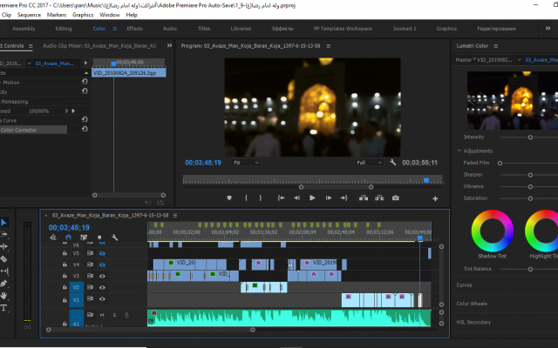
Task: Toggle linked selection in timeline
Action: (84, 238)
